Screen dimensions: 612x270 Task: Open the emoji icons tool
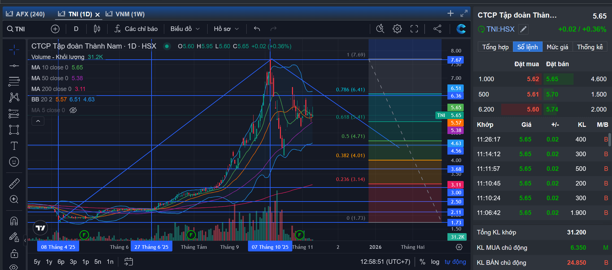click(x=14, y=162)
